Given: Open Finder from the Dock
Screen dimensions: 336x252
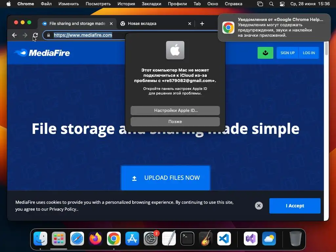Looking at the screenshot, I should 40,239.
